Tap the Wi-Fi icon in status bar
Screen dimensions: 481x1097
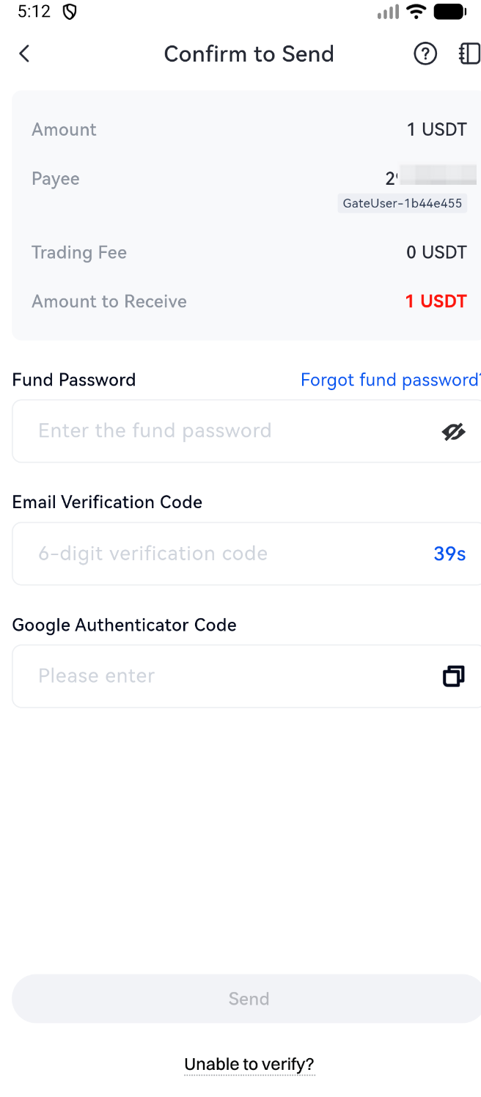coord(416,12)
